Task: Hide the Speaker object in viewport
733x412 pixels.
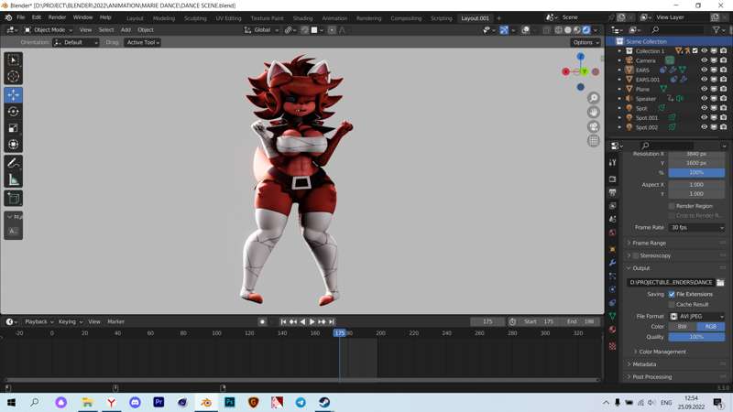Action: click(x=704, y=99)
